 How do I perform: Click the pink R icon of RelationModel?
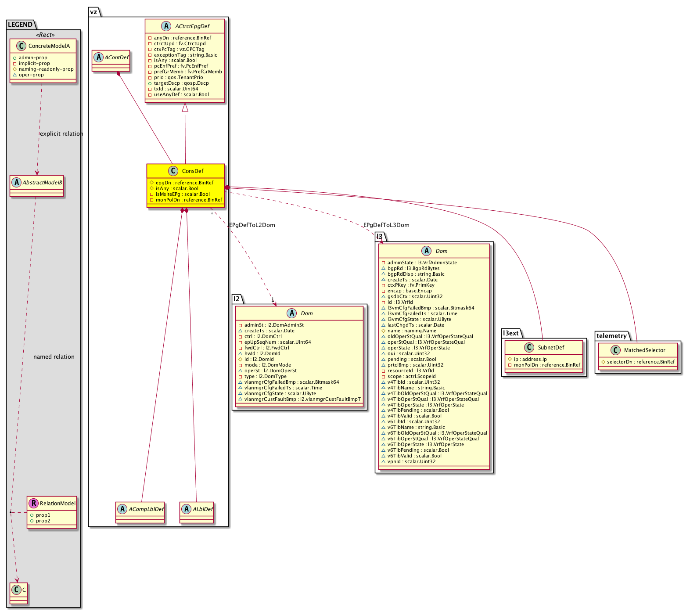[33, 503]
